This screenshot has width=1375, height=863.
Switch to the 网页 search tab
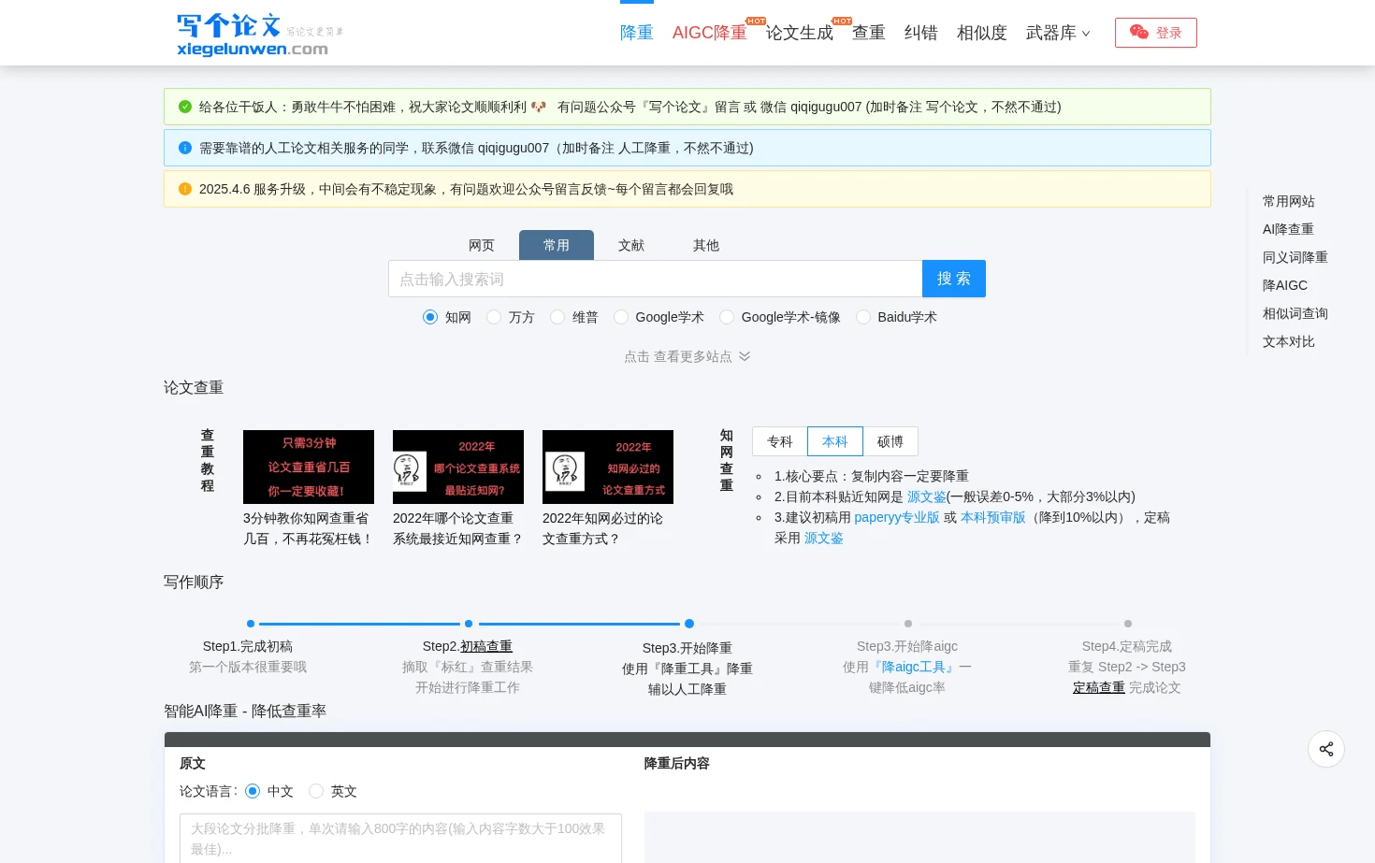(482, 245)
